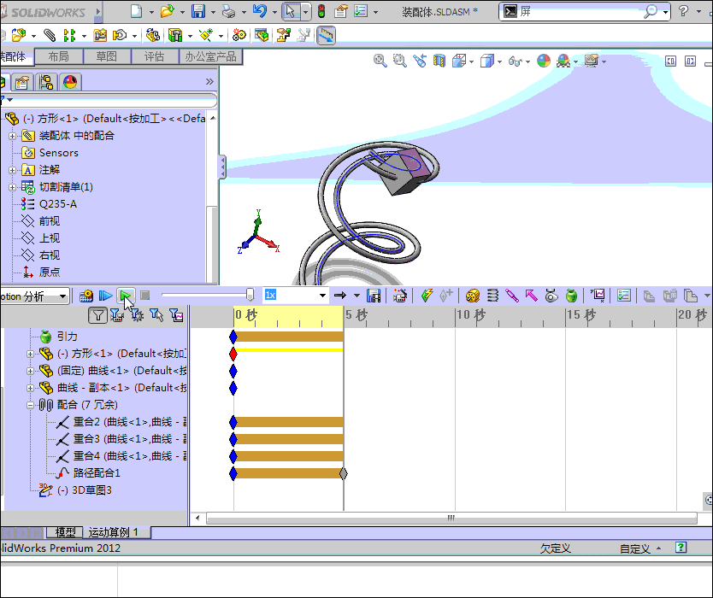Click the Spring icon in MotionManager toolbar
The image size is (713, 598).
[x=492, y=296]
